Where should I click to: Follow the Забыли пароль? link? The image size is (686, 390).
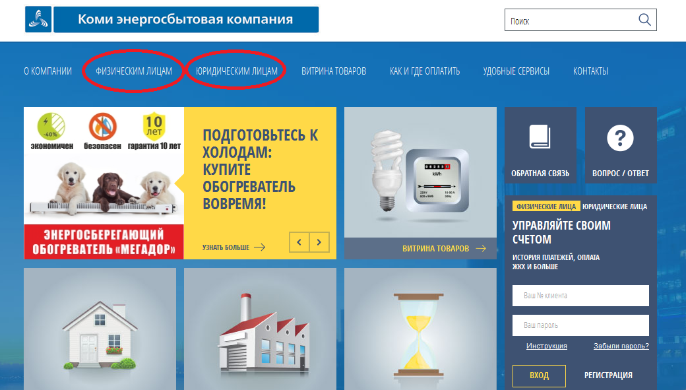tap(621, 346)
